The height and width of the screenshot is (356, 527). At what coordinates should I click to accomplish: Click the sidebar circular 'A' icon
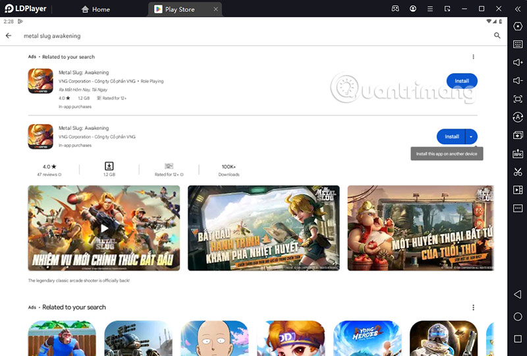(x=518, y=117)
